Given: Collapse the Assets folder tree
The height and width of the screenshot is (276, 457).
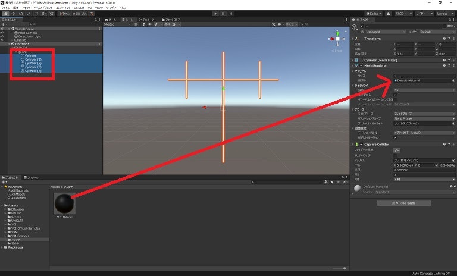Looking at the screenshot, I should point(2,205).
